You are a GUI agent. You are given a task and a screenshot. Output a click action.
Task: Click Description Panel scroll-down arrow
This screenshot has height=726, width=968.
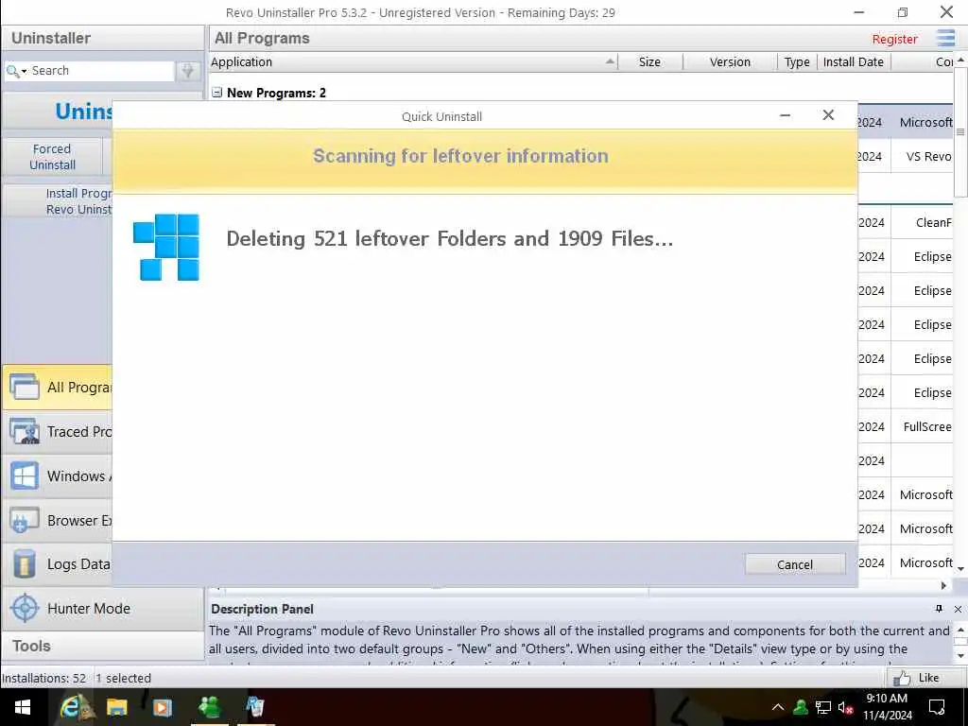960,656
